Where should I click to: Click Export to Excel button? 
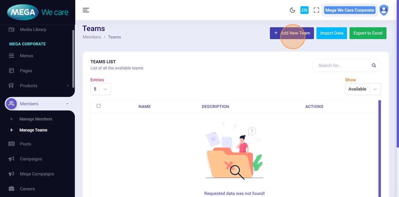(x=368, y=33)
